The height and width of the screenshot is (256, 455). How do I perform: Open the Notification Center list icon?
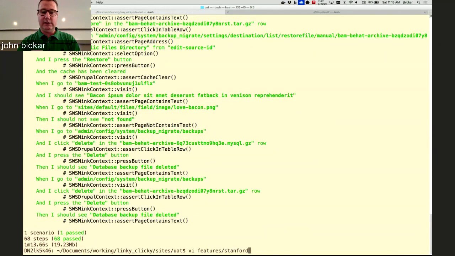425,2
